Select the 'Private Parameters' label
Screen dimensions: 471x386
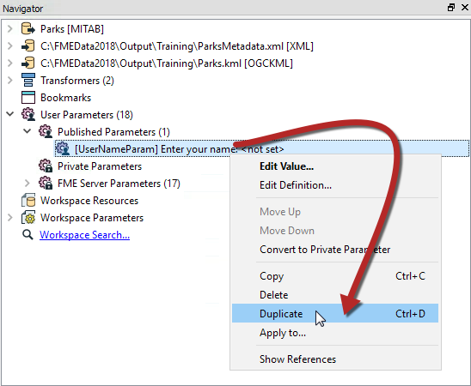(x=100, y=166)
